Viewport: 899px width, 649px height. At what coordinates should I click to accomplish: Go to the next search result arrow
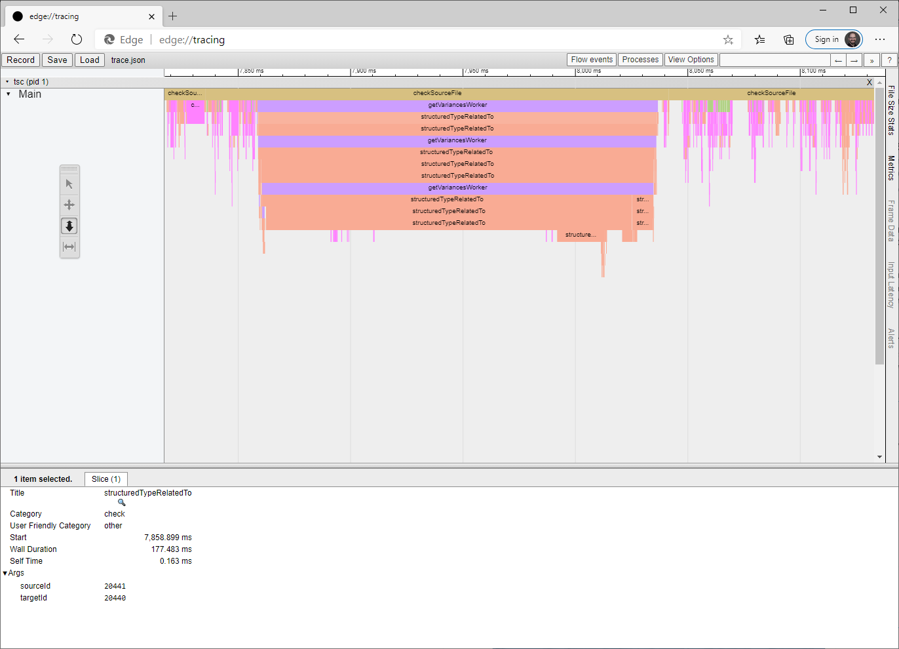click(854, 60)
